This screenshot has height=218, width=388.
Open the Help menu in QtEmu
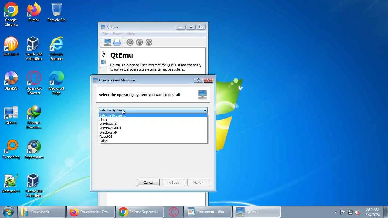(x=131, y=34)
